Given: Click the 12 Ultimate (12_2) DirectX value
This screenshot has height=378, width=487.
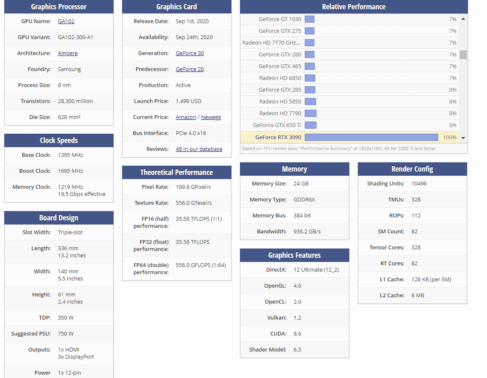Looking at the screenshot, I should point(316,270).
